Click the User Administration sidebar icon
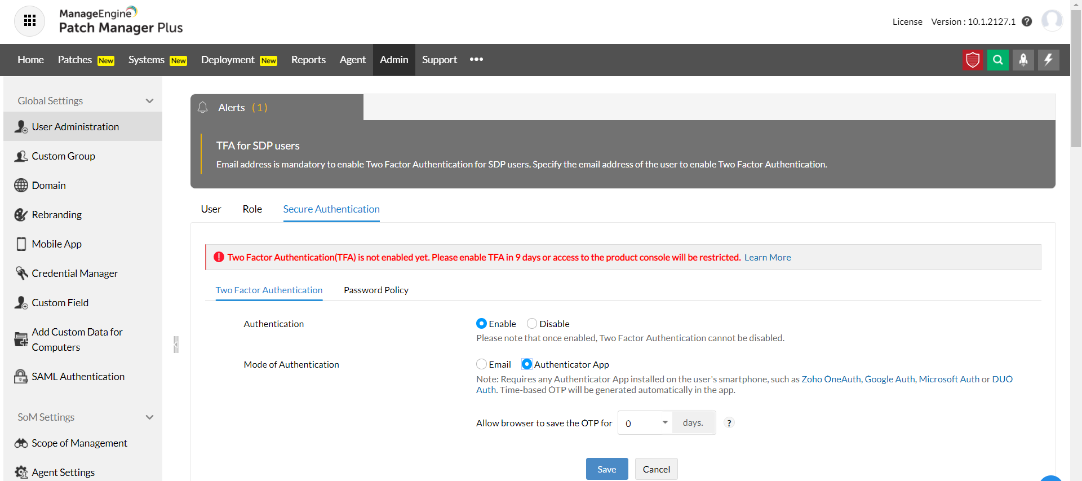This screenshot has height=481, width=1082. coord(21,127)
